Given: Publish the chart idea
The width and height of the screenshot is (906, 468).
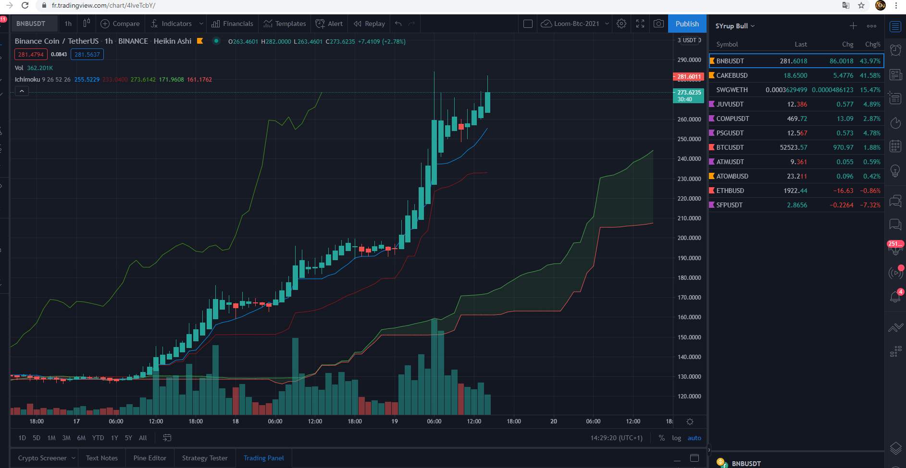Looking at the screenshot, I should pyautogui.click(x=687, y=24).
